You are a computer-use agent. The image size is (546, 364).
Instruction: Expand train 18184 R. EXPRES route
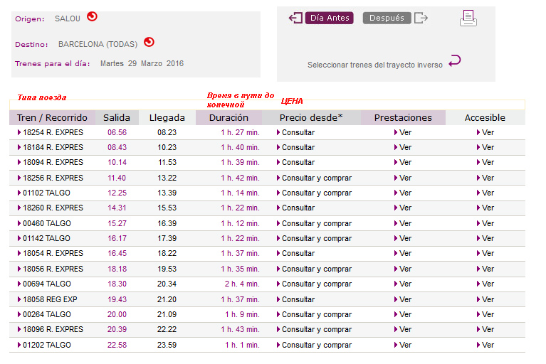[x=51, y=147]
